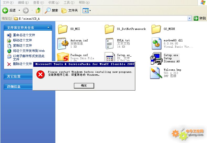Click the red error icon in dialog

[x=40, y=74]
